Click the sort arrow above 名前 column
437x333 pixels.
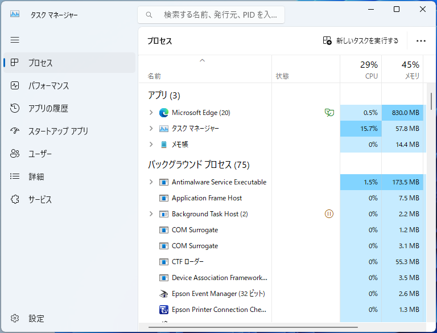pos(203,60)
